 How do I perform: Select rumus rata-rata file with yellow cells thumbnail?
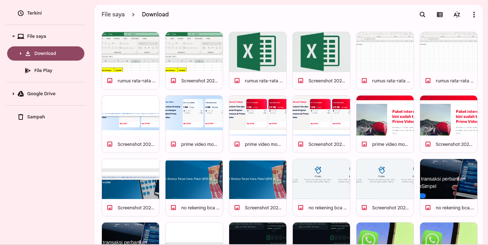[x=130, y=61]
